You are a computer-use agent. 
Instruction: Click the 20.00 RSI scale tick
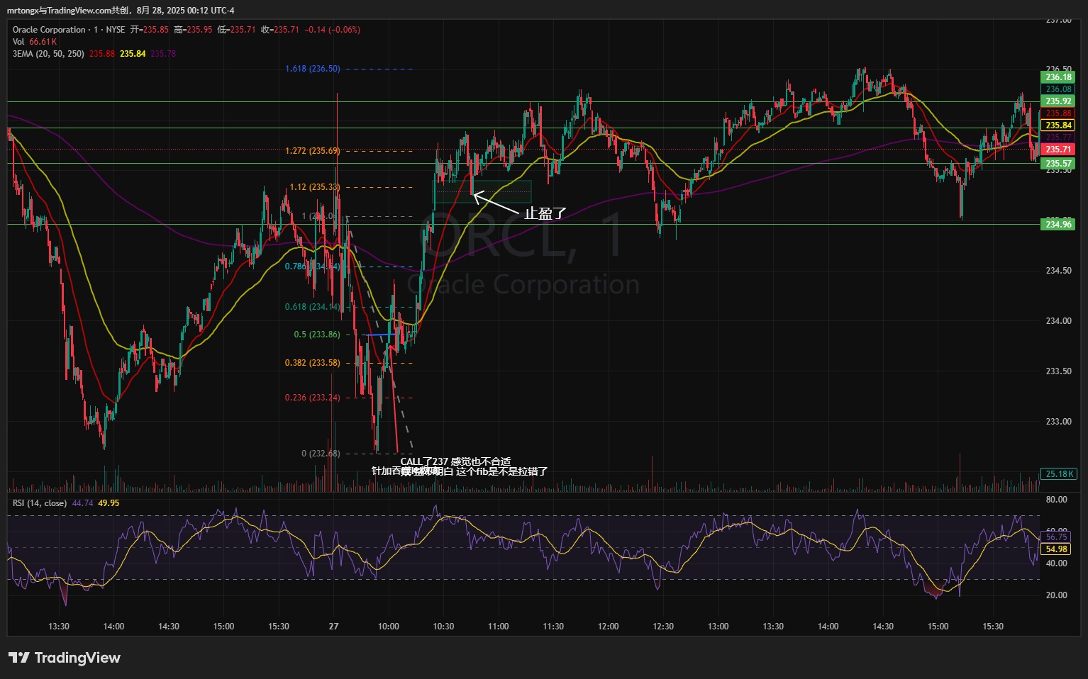point(1056,595)
